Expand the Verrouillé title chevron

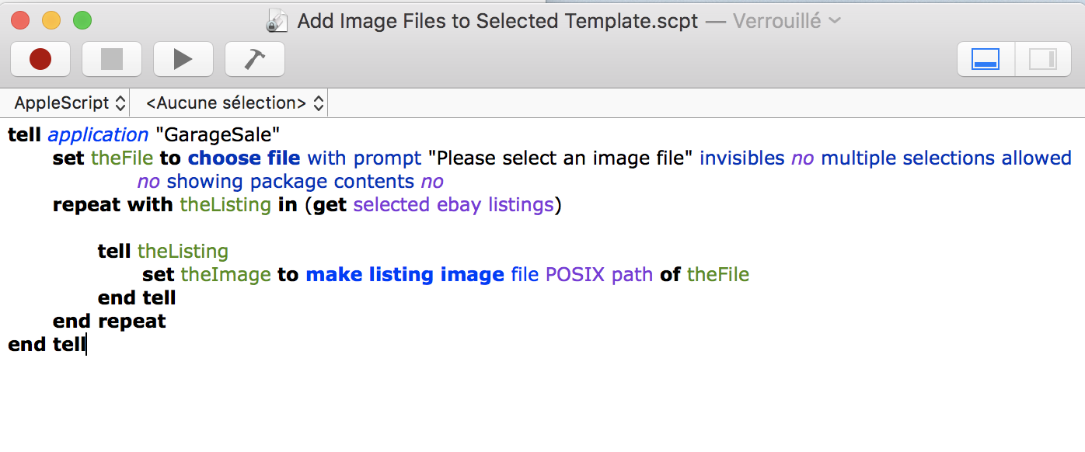click(x=835, y=21)
